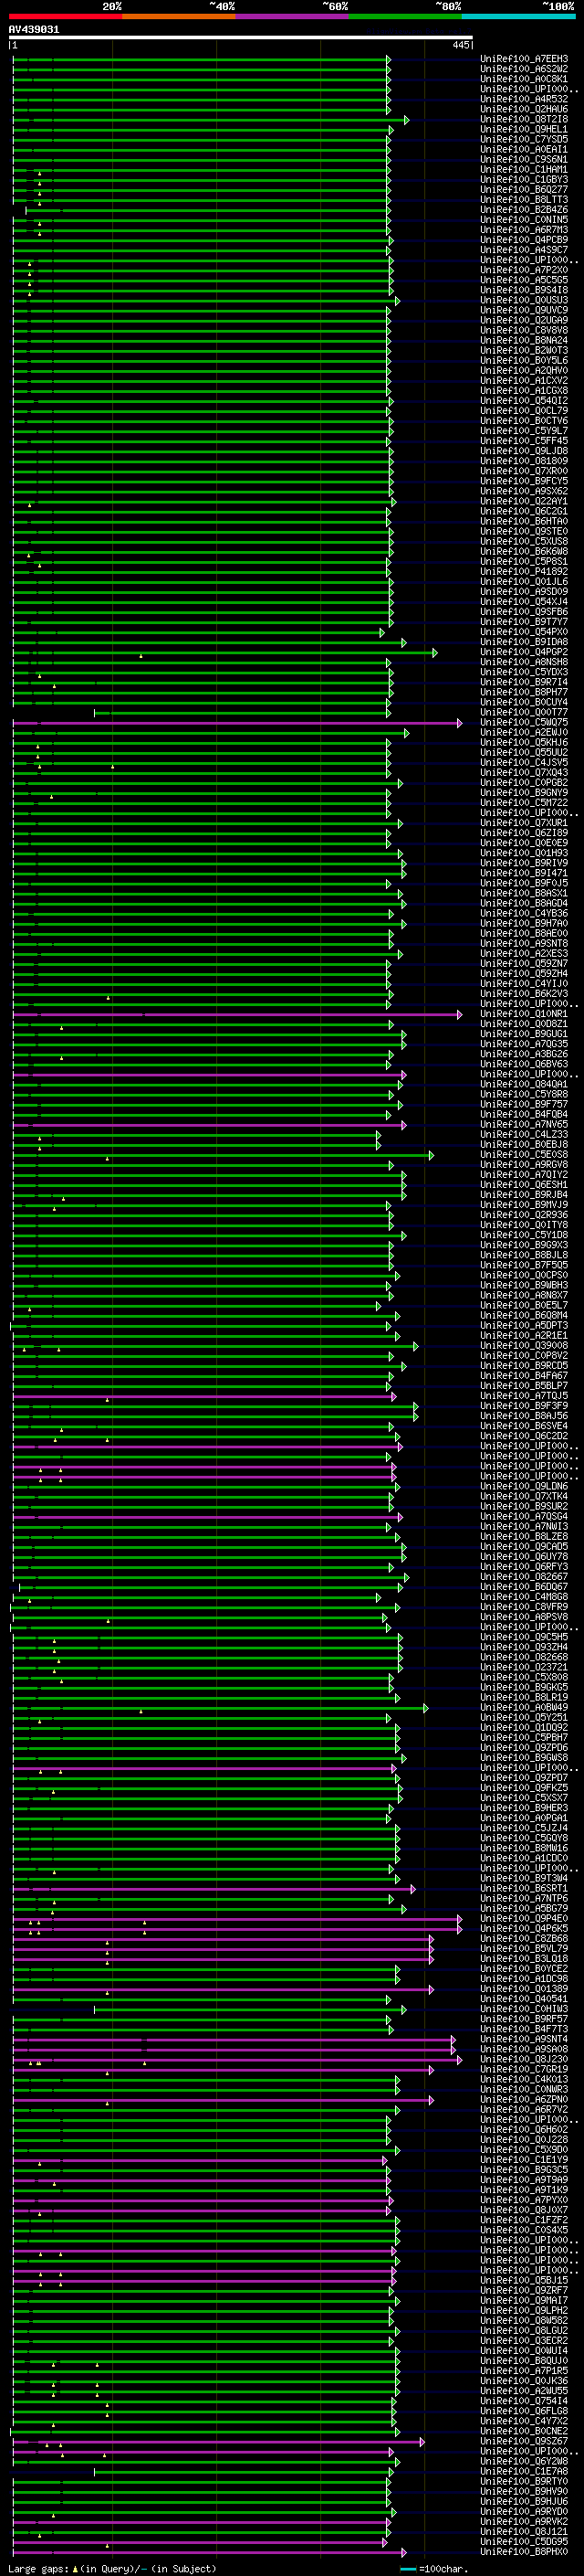Viewport: 584px width, 2576px height.
Task: Select label UniRef100_Q8J0X7
Action: [524, 2210]
